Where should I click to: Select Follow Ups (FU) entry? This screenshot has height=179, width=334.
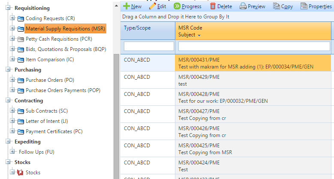pyautogui.click(x=36, y=152)
